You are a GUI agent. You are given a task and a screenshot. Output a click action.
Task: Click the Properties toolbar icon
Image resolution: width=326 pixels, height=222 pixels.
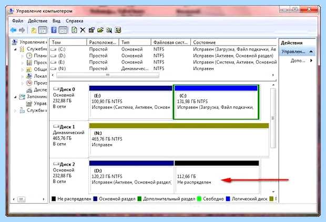point(91,31)
